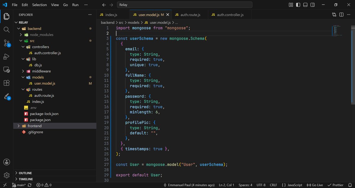This screenshot has height=188, width=355.
Task: Collapse the routes folder
Action: coord(55,89)
